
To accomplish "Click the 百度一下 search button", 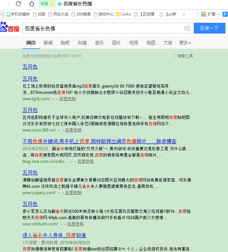I will [x=209, y=28].
